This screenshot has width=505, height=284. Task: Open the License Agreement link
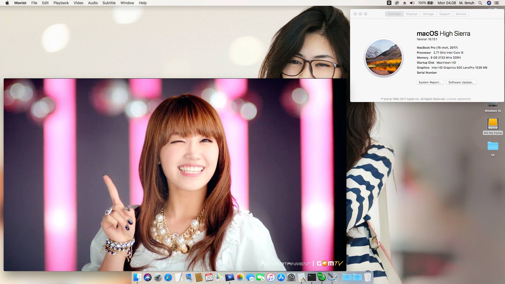tap(458, 99)
